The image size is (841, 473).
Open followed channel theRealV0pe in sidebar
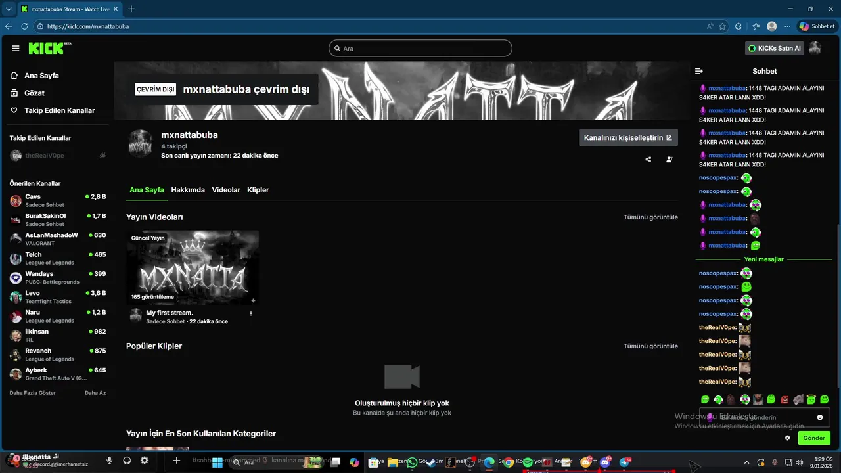[x=57, y=156]
